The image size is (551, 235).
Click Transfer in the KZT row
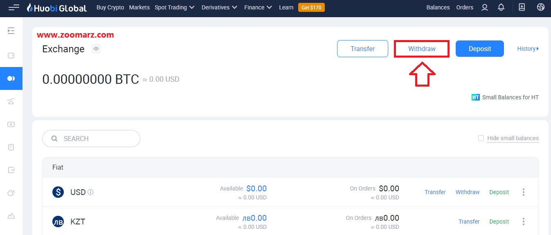pyautogui.click(x=469, y=222)
